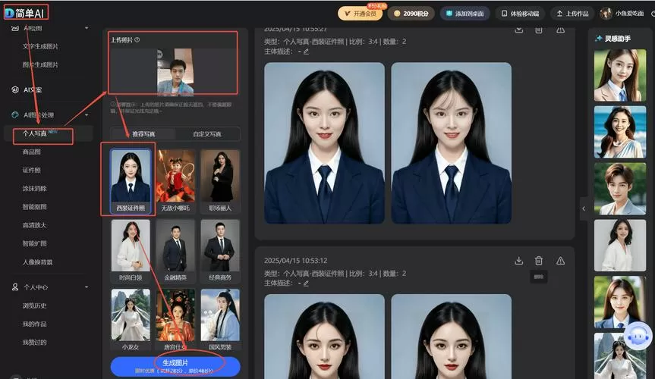This screenshot has height=379, width=655.
Task: Open 我的作品 in the sidebar
Action: (34, 324)
